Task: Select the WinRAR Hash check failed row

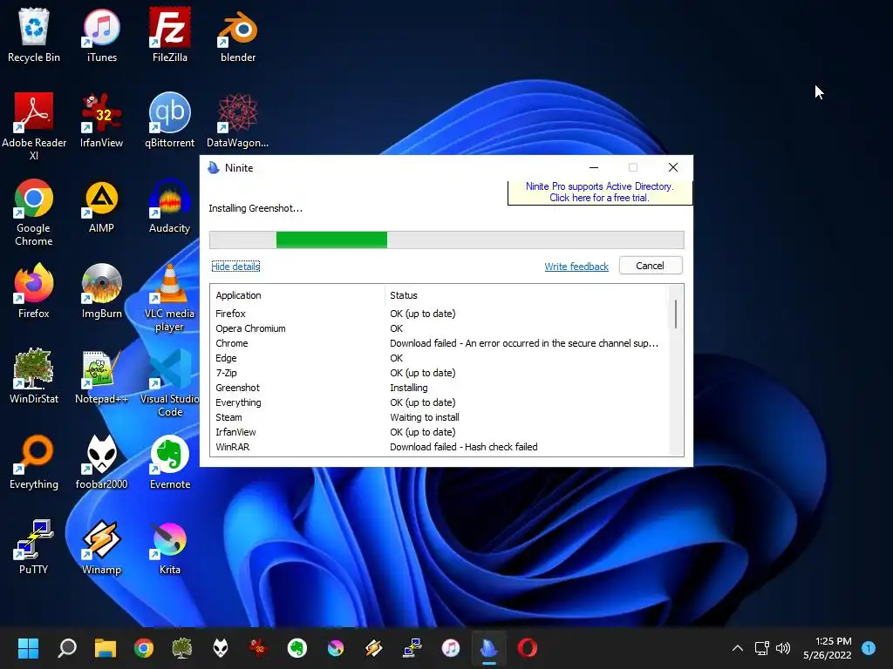Action: coord(440,447)
